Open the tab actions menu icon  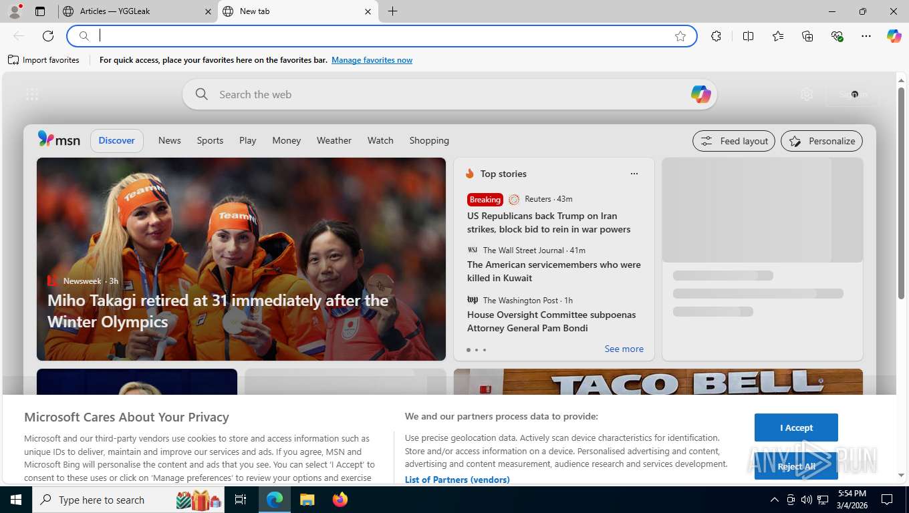(x=40, y=11)
